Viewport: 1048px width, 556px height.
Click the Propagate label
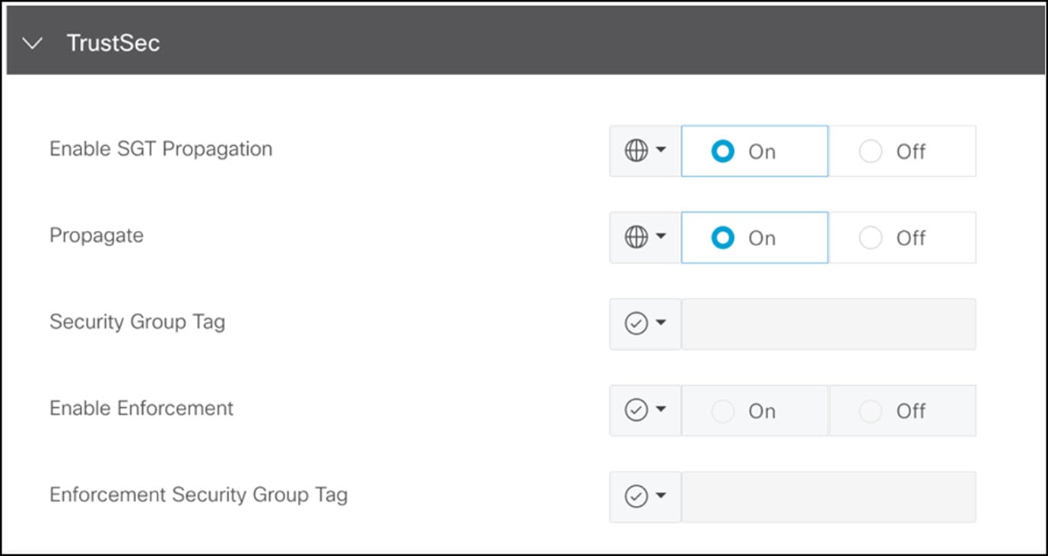coord(97,235)
